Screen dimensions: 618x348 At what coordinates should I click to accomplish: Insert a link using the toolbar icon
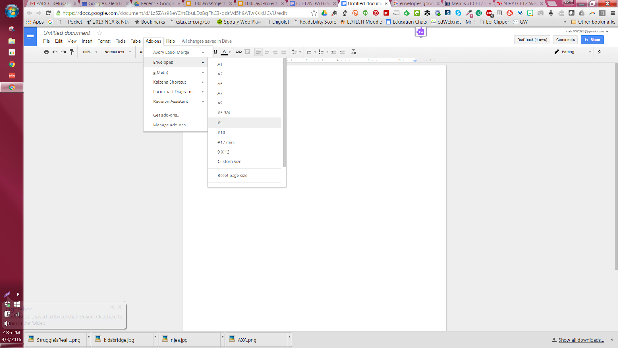coord(239,52)
